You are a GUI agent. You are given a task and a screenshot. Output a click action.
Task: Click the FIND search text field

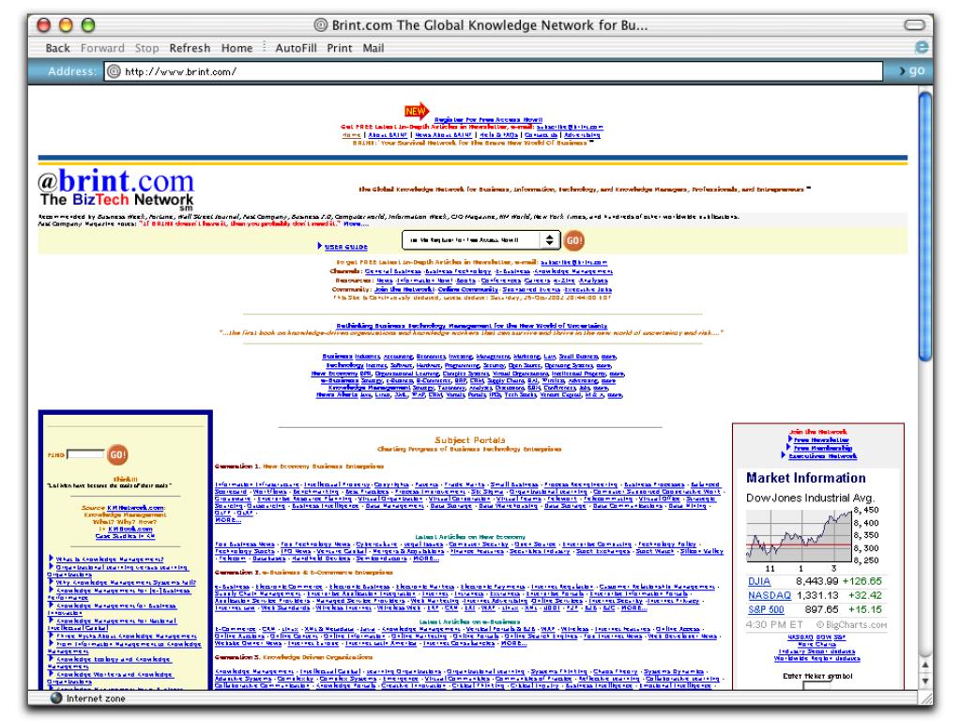[x=85, y=454]
